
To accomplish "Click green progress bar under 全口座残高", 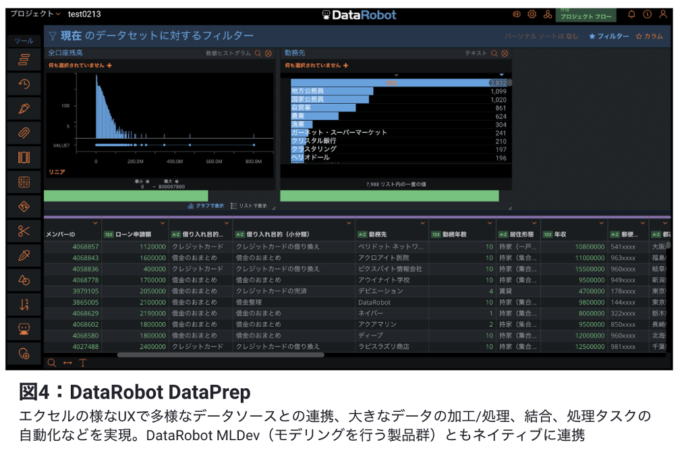I will point(125,195).
